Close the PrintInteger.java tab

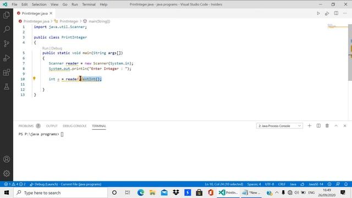click(51, 13)
